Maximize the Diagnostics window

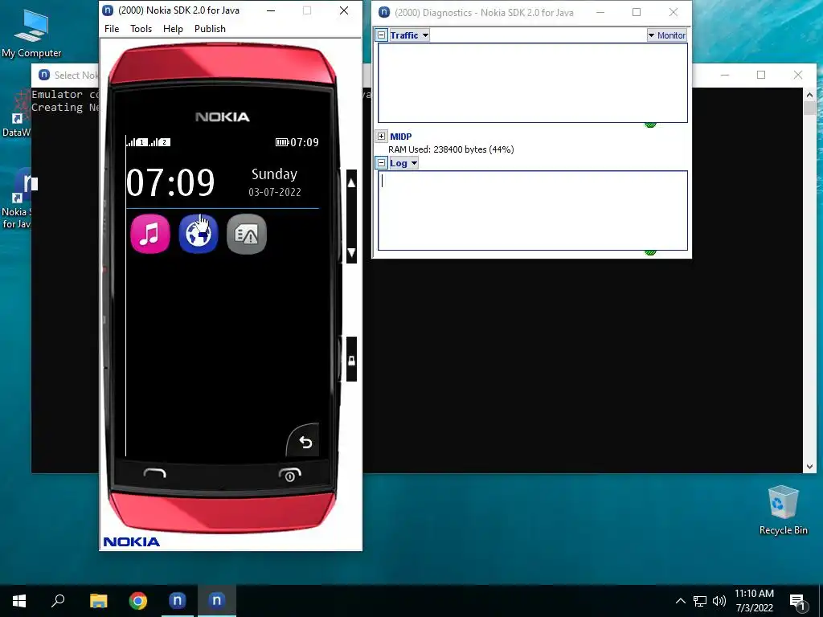637,12
